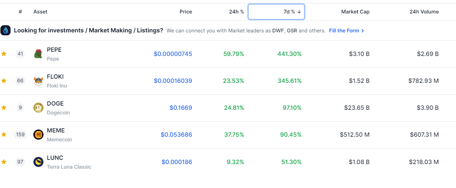The height and width of the screenshot is (188, 456).
Task: Click MEME price $0.053686
Action: pos(176,135)
